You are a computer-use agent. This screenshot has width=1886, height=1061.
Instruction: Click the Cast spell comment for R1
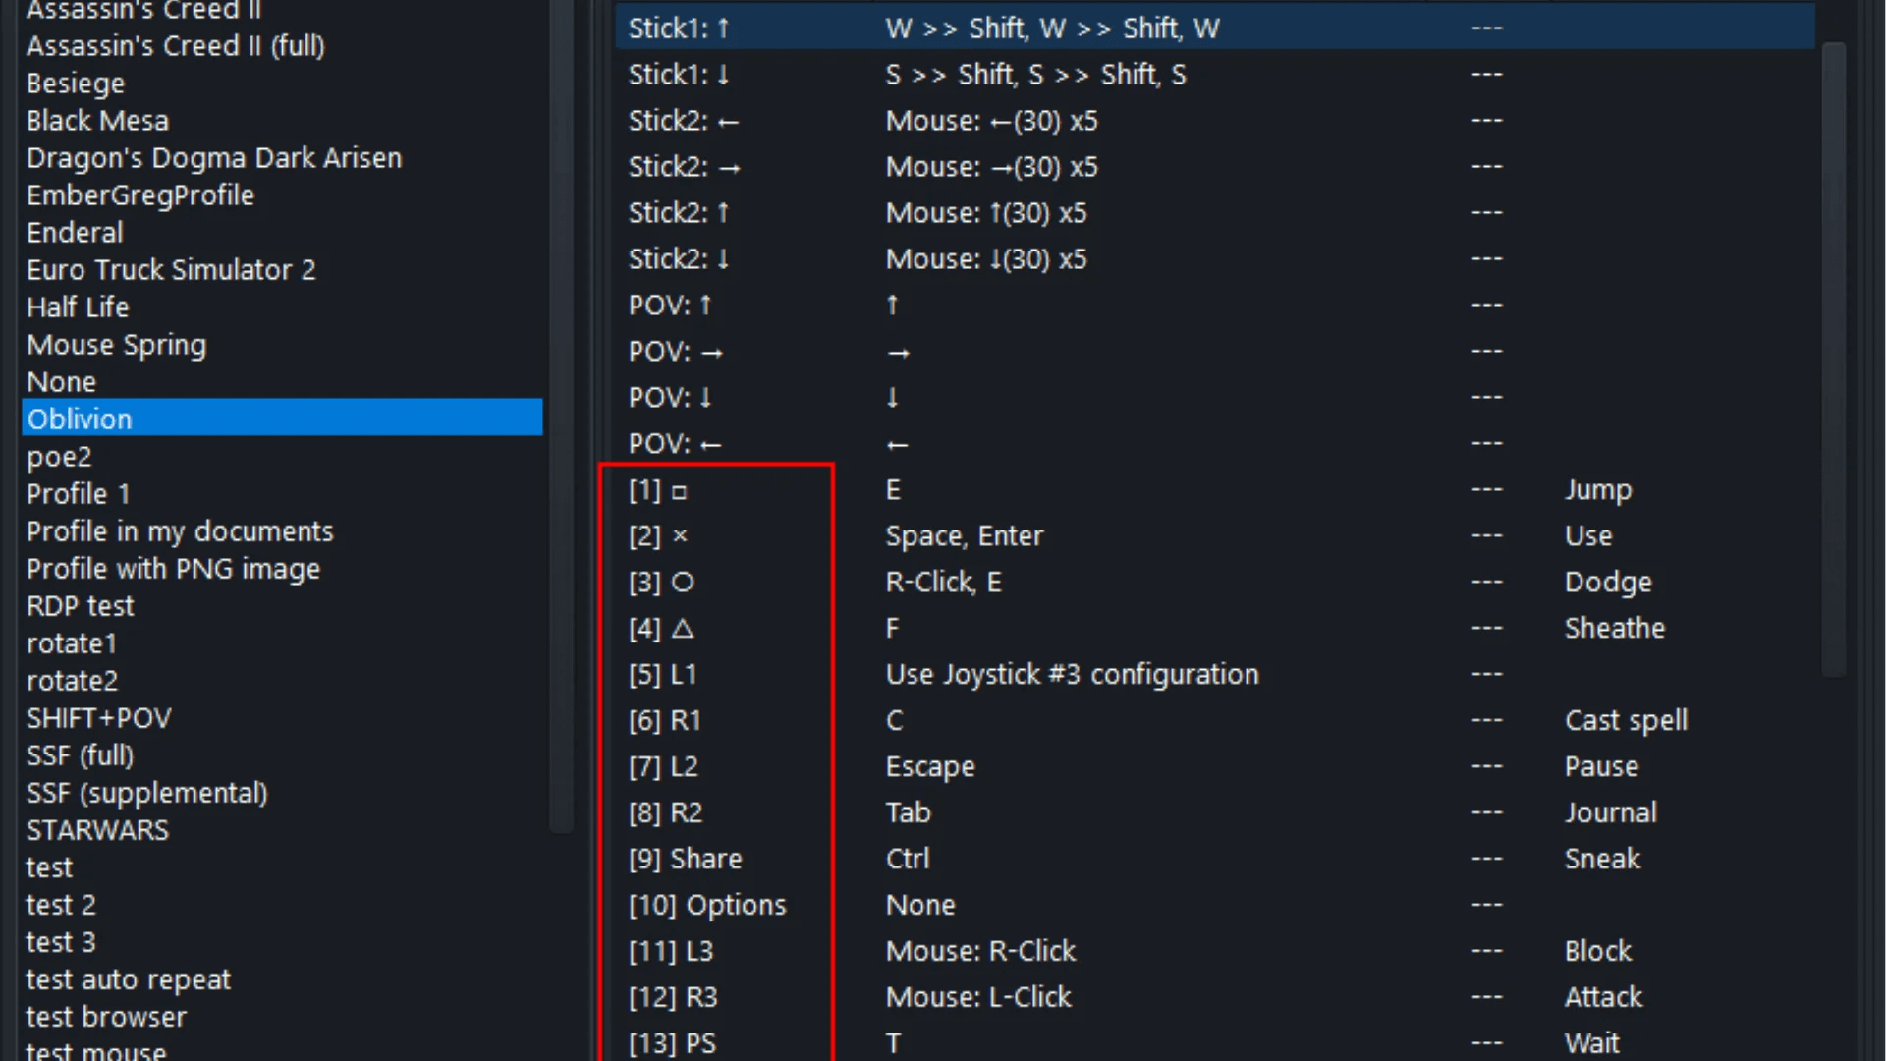pos(1626,720)
